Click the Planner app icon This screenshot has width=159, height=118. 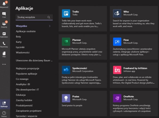click(66, 42)
